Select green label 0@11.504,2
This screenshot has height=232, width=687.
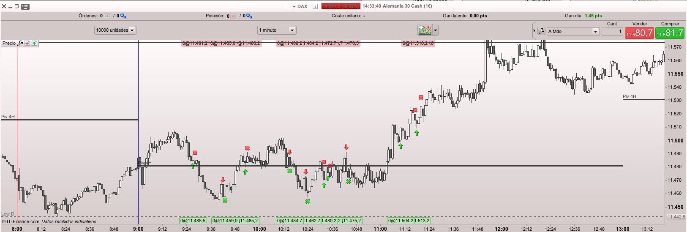401,221
